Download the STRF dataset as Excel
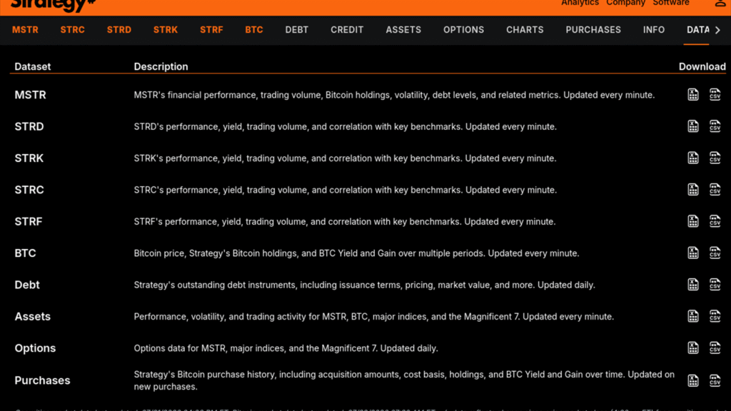Screen dimensions: 731x411 tap(692, 221)
